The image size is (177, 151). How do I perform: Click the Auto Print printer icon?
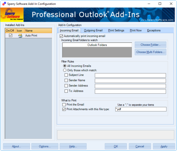20,36
